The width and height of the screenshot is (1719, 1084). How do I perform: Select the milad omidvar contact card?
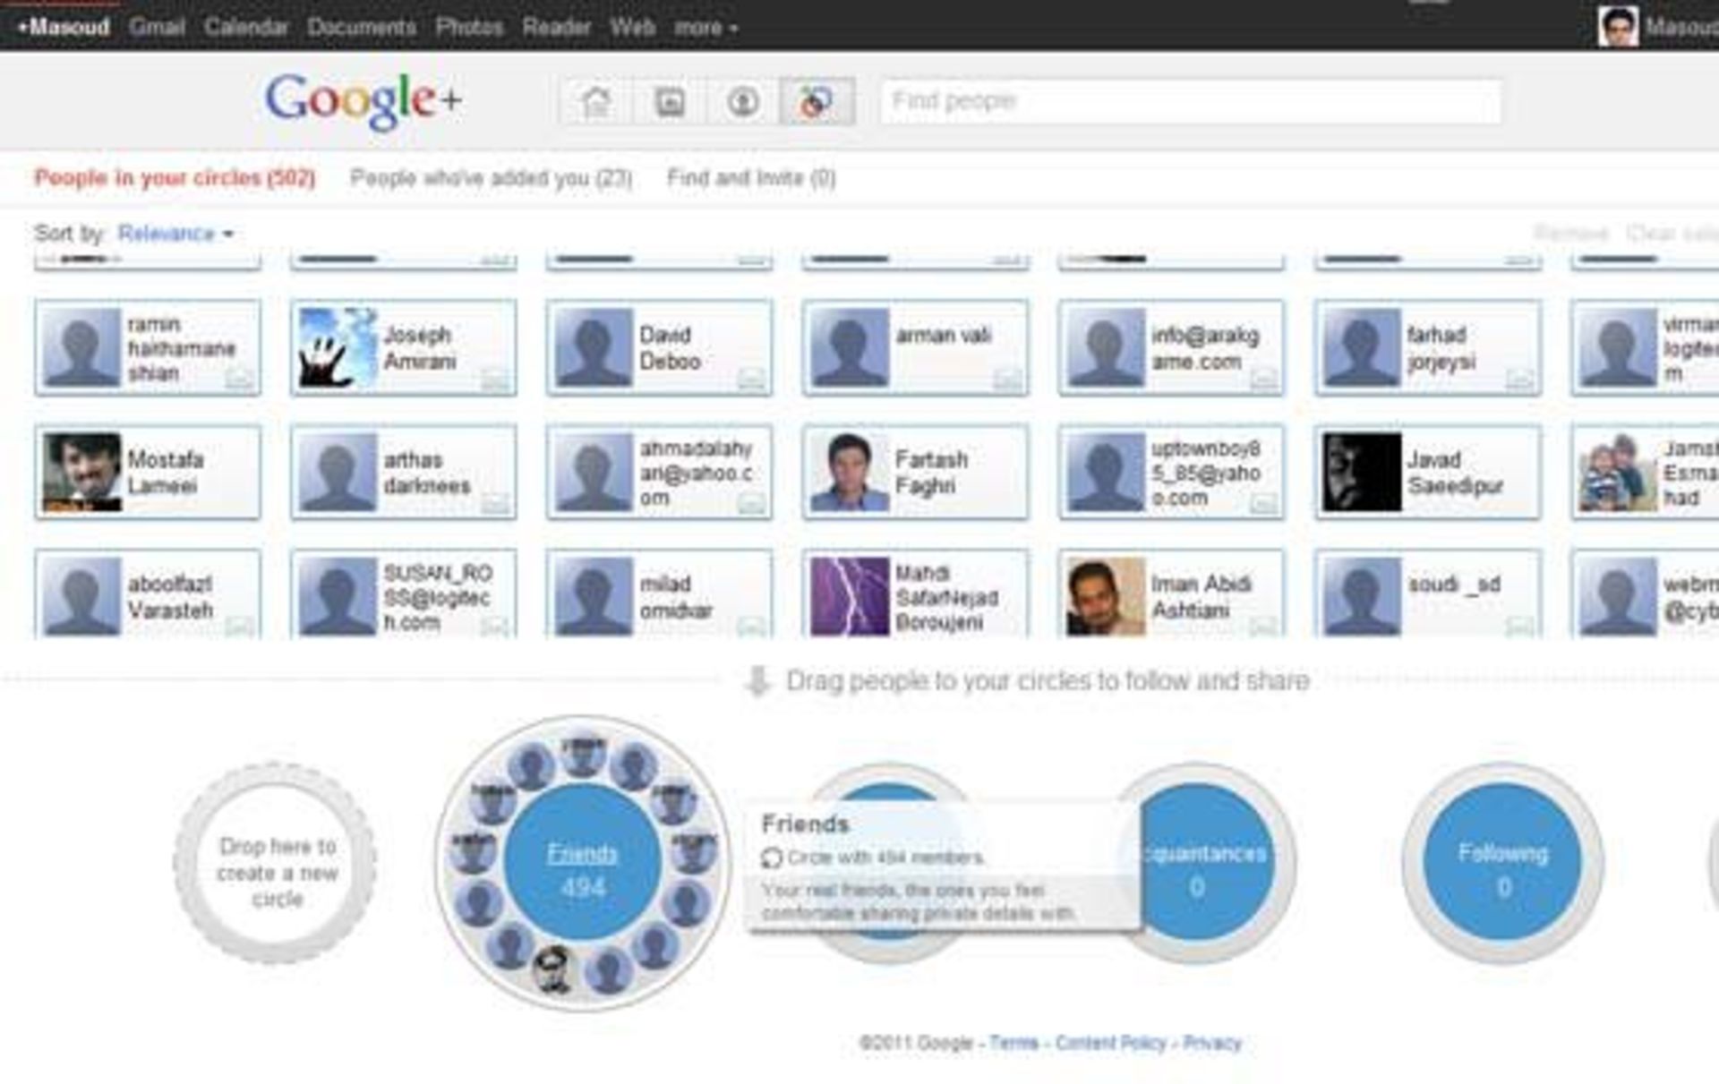point(659,594)
